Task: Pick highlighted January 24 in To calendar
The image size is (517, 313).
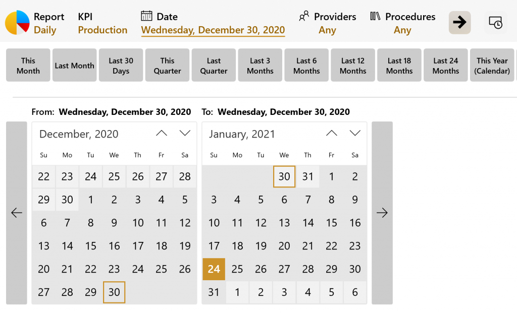Action: point(214,269)
